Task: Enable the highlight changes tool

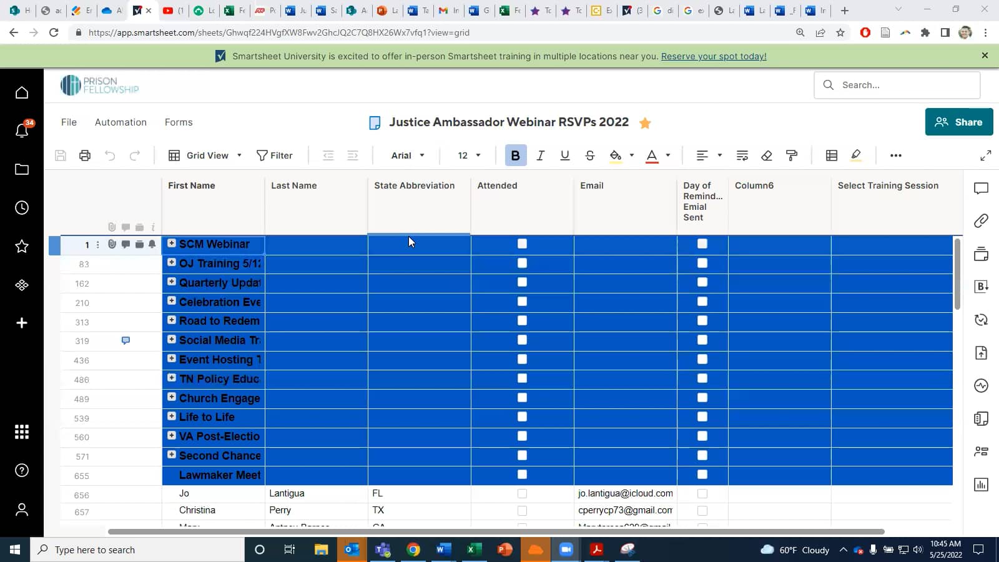Action: tap(856, 155)
